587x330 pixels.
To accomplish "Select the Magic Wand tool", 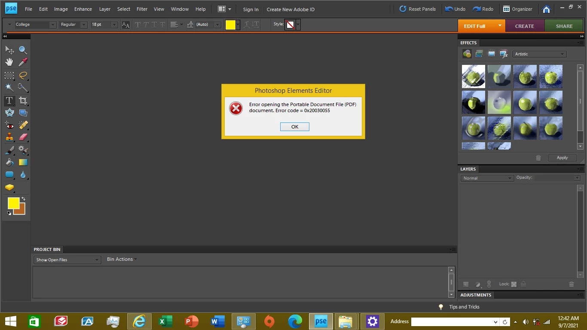I will pos(9,88).
